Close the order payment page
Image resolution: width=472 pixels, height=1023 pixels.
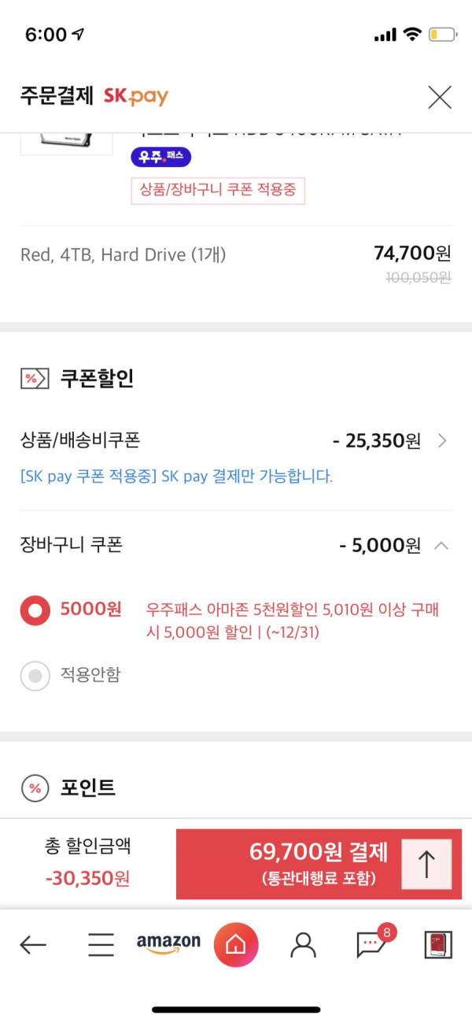coord(439,97)
